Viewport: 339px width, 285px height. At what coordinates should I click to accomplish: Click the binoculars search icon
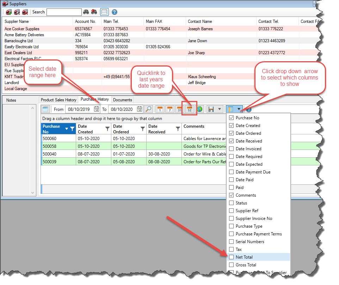[x=86, y=12]
